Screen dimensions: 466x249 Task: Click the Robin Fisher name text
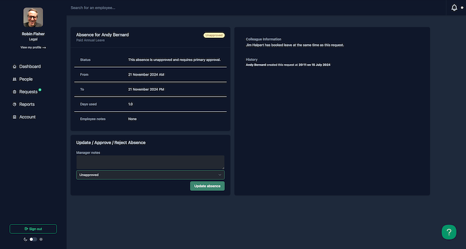coord(33,34)
